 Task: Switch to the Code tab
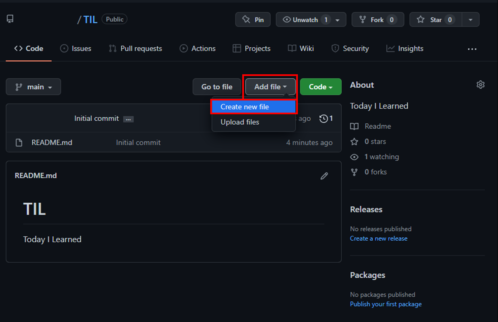[x=29, y=48]
